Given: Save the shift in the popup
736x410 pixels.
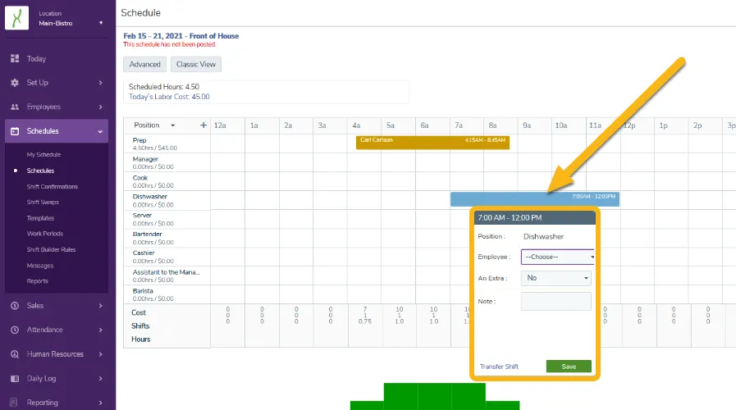Looking at the screenshot, I should point(569,367).
